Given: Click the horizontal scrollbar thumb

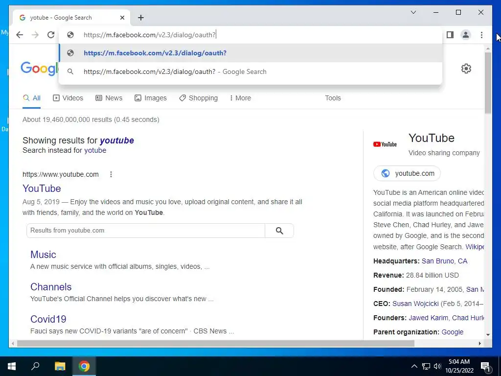Looking at the screenshot, I should (216, 343).
